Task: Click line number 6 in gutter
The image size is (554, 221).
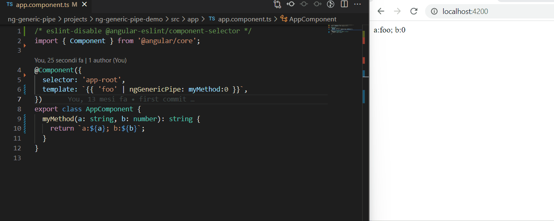Action: tap(19, 90)
